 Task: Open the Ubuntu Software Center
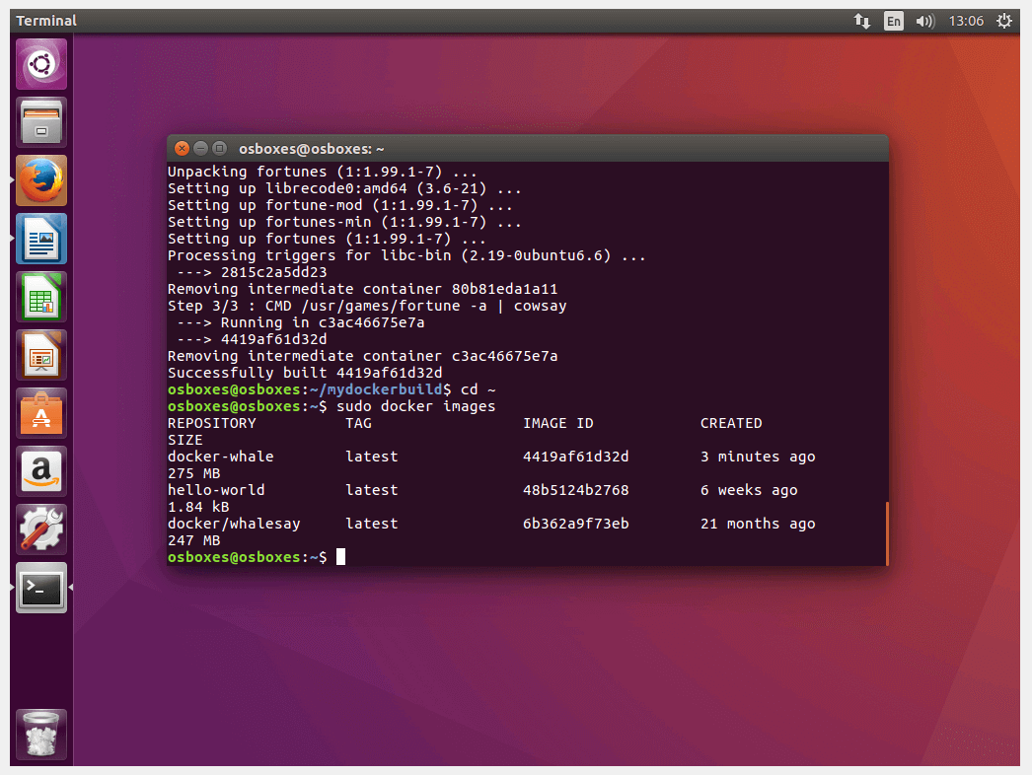40,413
